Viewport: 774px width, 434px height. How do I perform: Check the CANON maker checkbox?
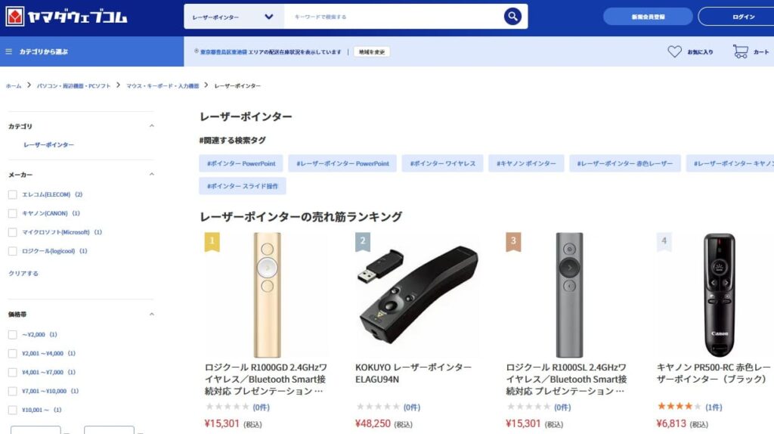pyautogui.click(x=12, y=213)
